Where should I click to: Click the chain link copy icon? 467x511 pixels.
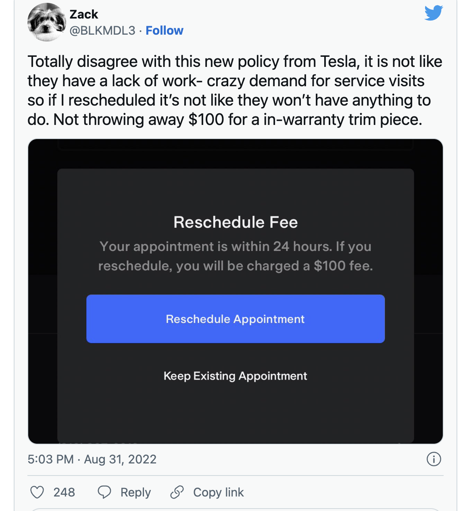point(177,492)
